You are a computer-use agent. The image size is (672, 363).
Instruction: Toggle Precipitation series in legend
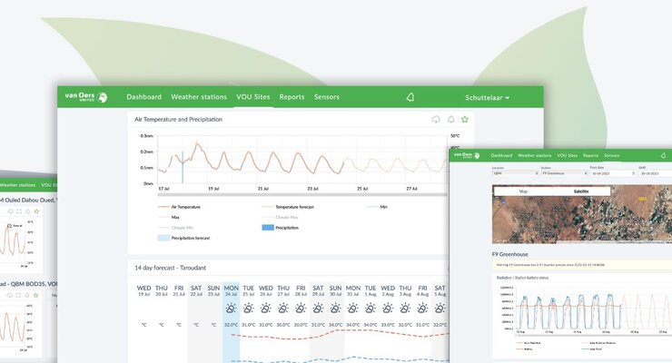click(281, 228)
